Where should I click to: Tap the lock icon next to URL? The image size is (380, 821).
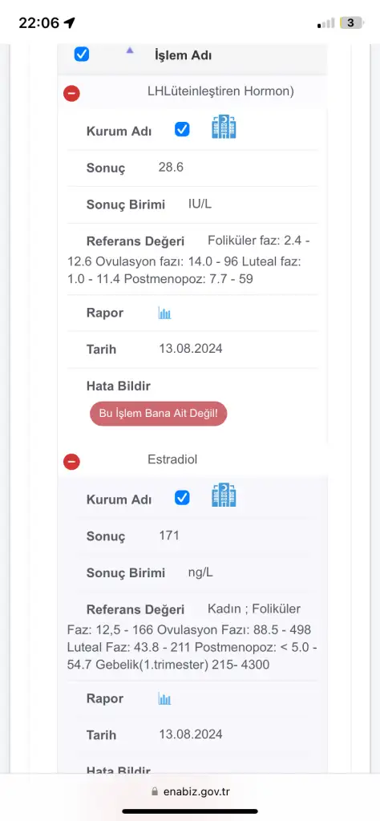point(154,791)
